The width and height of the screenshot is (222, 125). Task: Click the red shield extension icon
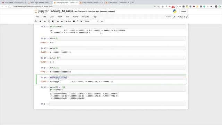tap(194, 7)
